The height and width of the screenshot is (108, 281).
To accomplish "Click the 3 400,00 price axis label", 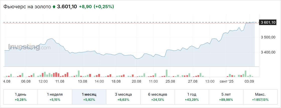I will (x=268, y=52).
